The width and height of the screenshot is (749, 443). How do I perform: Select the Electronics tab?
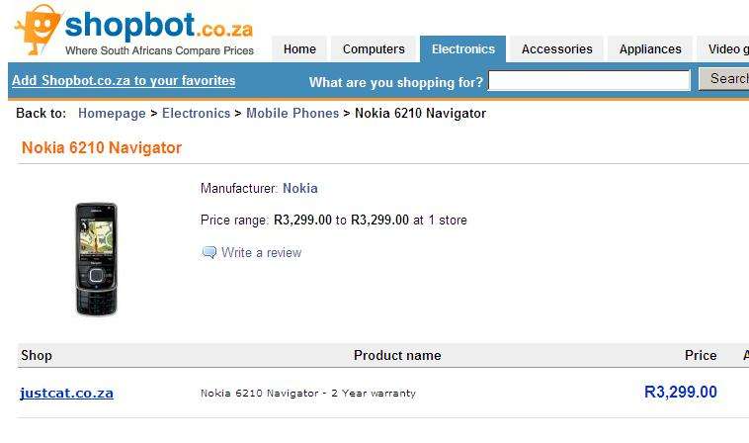[462, 49]
